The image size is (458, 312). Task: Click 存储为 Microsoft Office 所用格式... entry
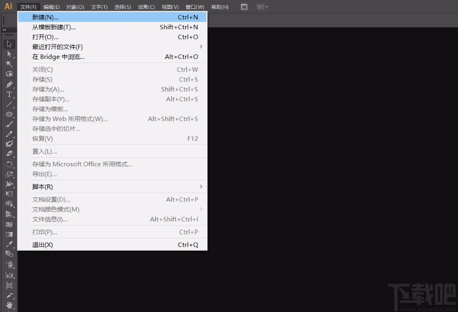[112, 164]
